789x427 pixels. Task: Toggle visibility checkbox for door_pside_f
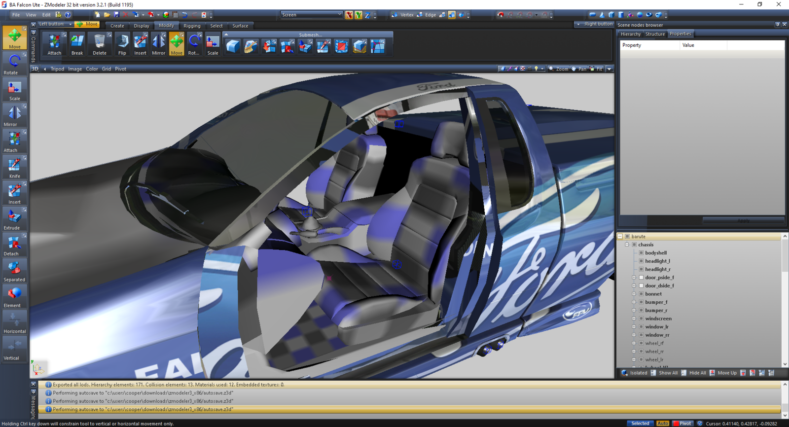641,278
